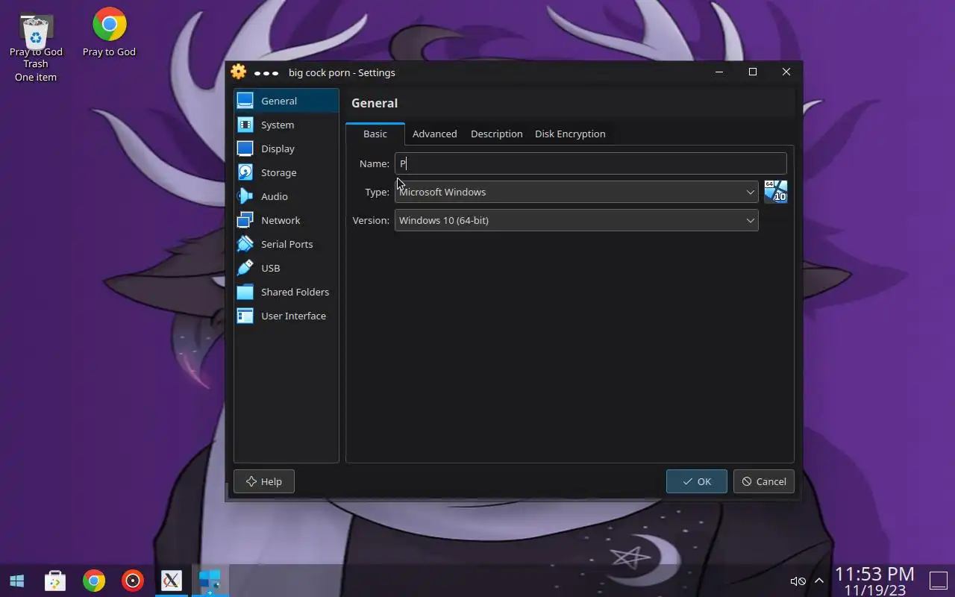
Task: Open the red circular recorder app in the taskbar
Action: point(133,581)
